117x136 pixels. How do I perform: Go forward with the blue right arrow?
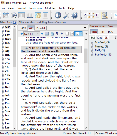[x=42, y=34]
